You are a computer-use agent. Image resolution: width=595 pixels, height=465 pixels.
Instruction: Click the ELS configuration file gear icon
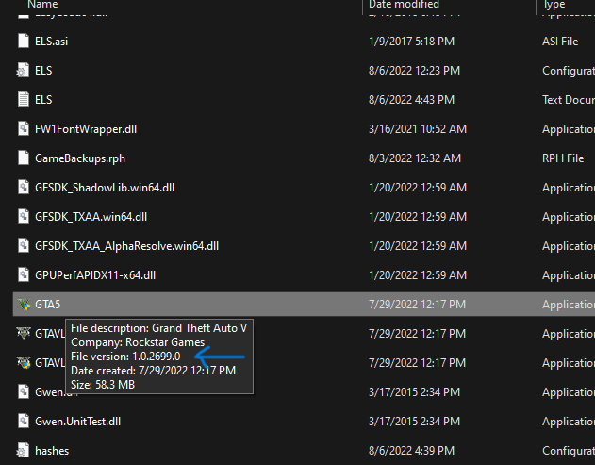(x=24, y=70)
